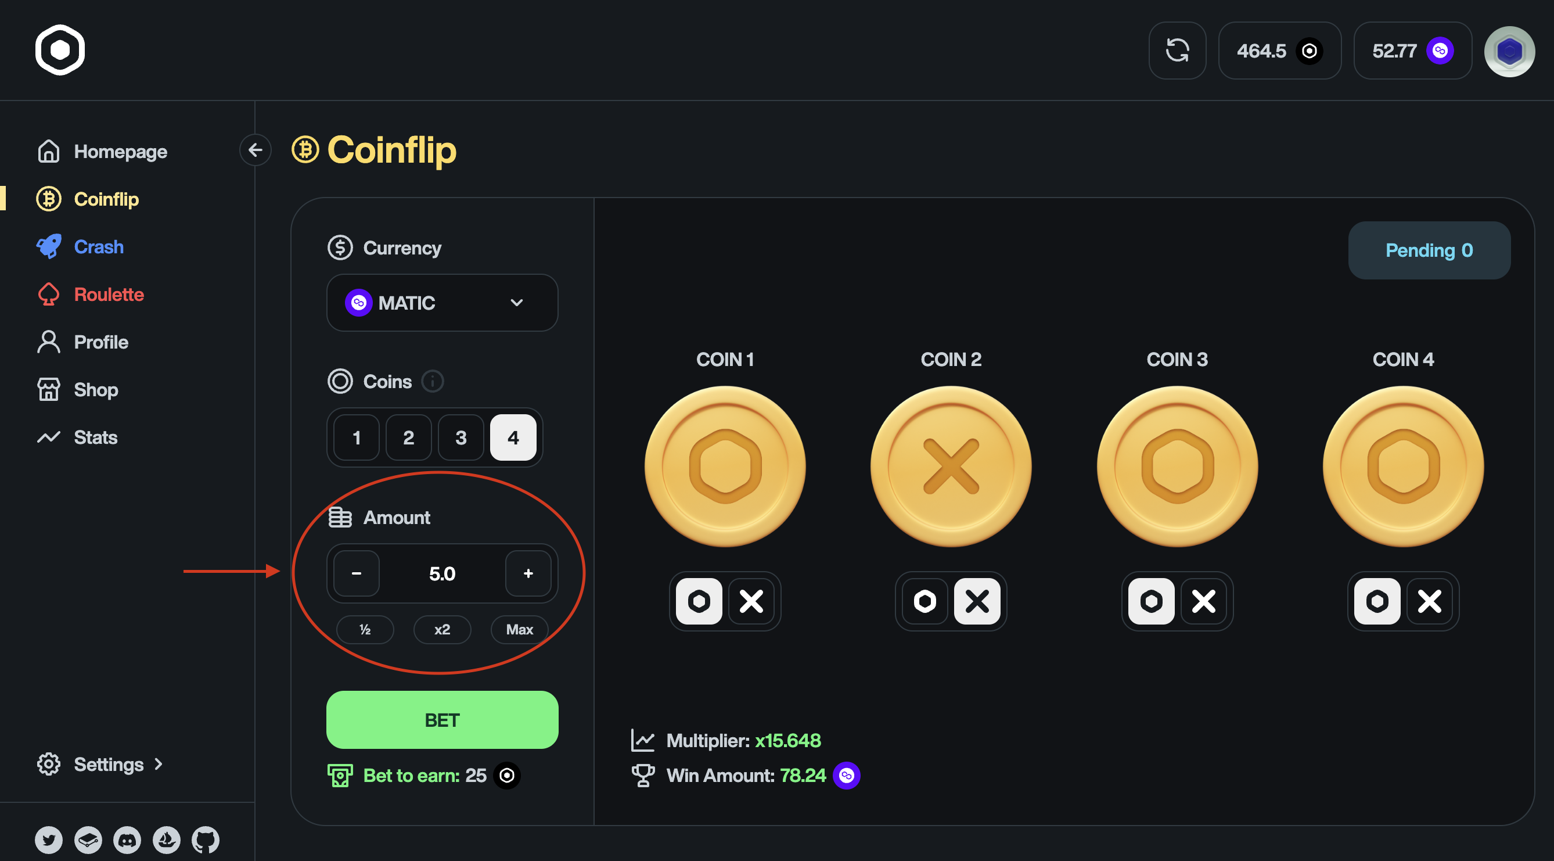Open the user avatar profile picture
This screenshot has width=1554, height=861.
(1509, 51)
